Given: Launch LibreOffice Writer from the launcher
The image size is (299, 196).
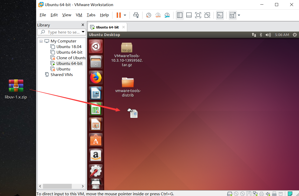Looking at the screenshot, I should click(x=96, y=93).
